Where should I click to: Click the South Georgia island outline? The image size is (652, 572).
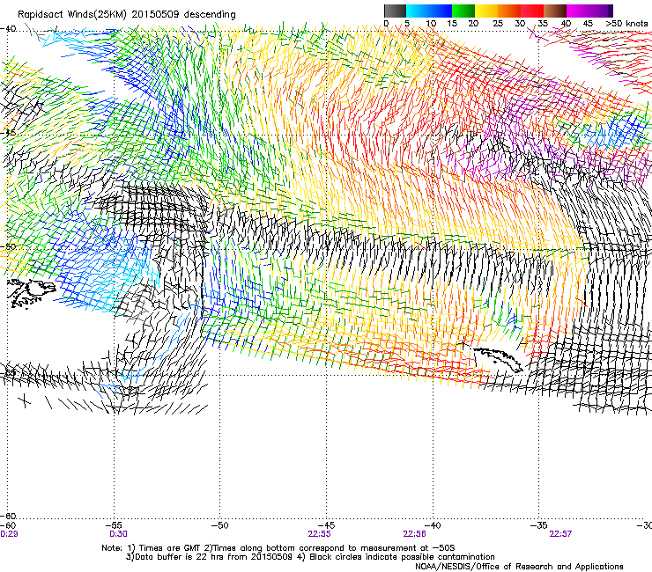pos(496,358)
